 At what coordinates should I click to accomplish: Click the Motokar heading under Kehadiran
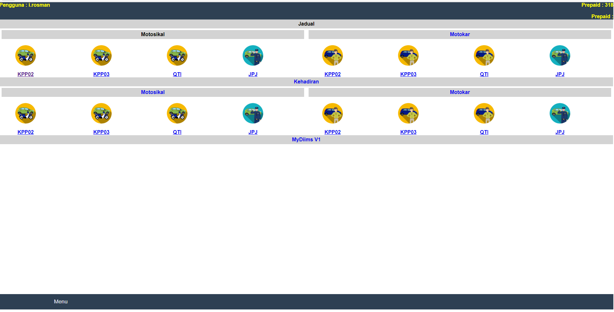pyautogui.click(x=460, y=92)
